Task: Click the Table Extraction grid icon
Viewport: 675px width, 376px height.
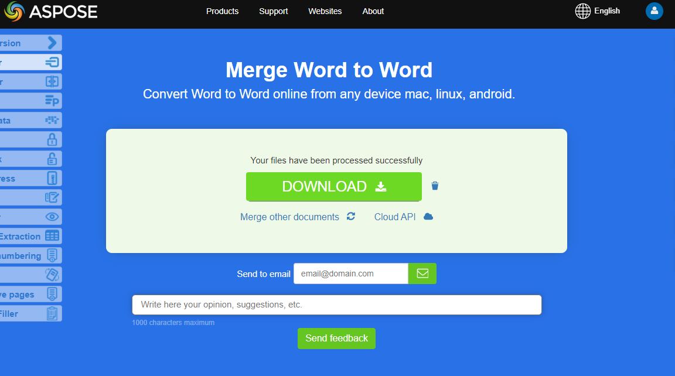Action: [53, 236]
